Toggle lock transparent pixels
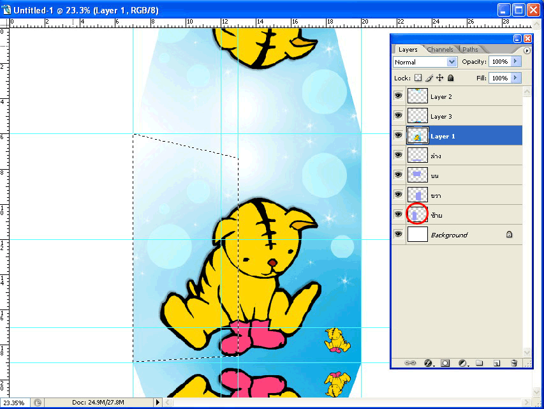This screenshot has height=409, width=544. click(418, 78)
